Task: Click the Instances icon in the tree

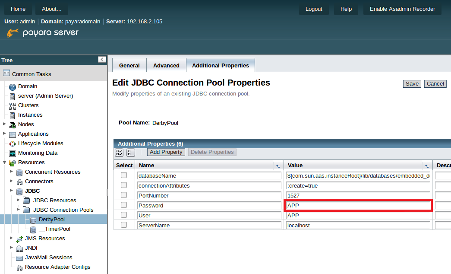Action: click(13, 115)
